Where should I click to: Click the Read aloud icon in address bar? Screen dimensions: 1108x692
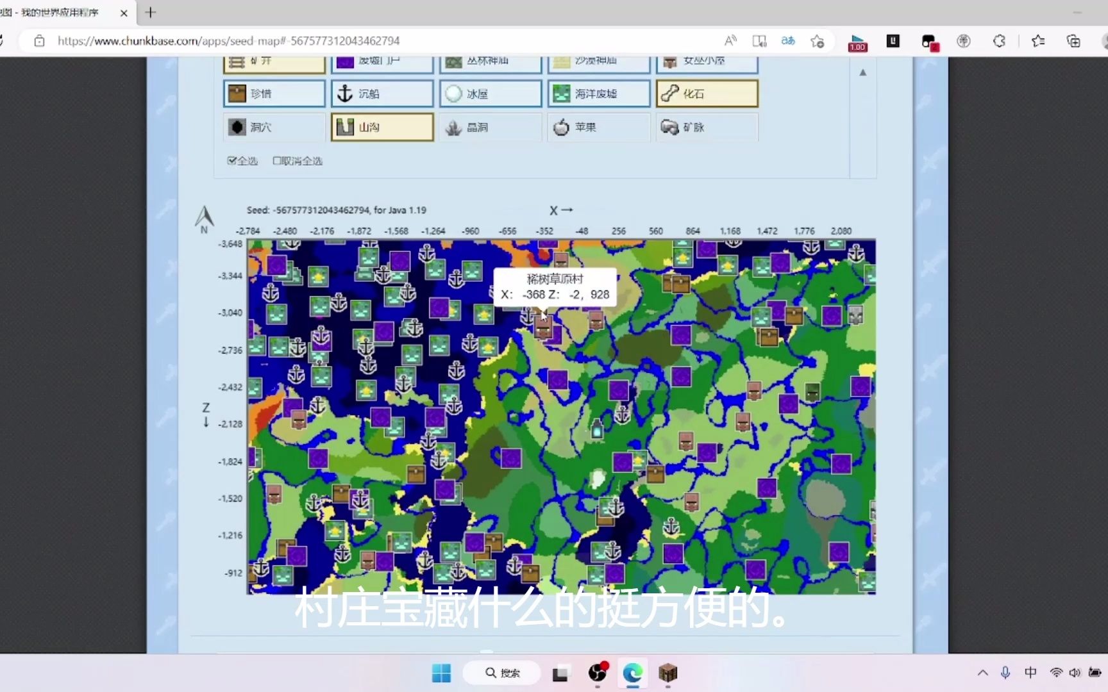pos(730,41)
